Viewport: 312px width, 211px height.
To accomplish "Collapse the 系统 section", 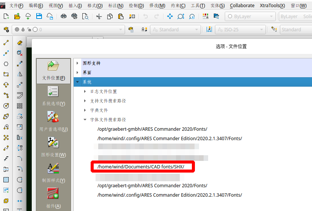I will tap(77, 82).
